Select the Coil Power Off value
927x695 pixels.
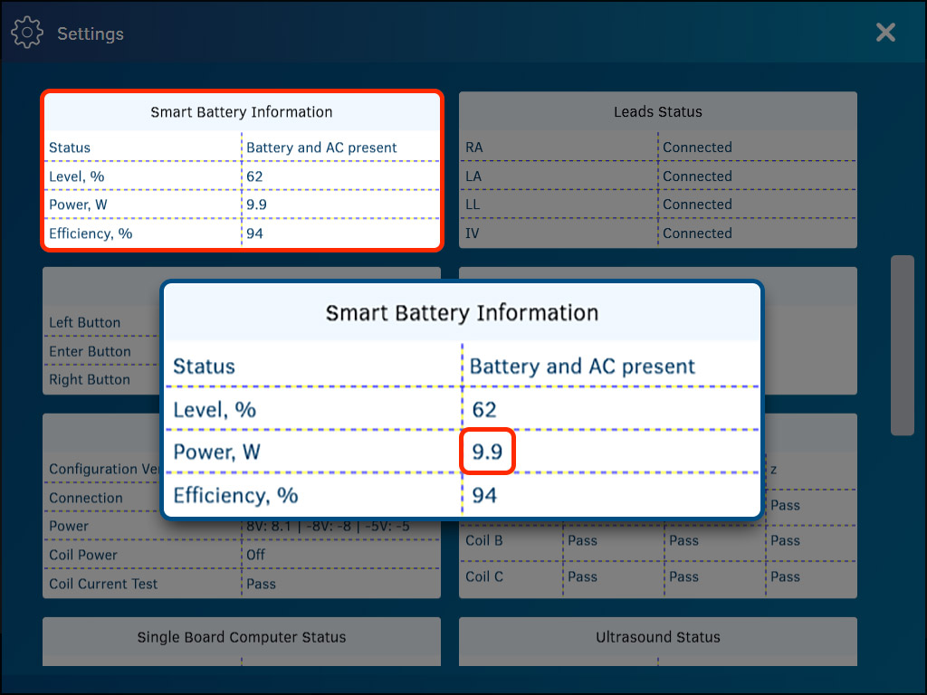click(x=255, y=555)
